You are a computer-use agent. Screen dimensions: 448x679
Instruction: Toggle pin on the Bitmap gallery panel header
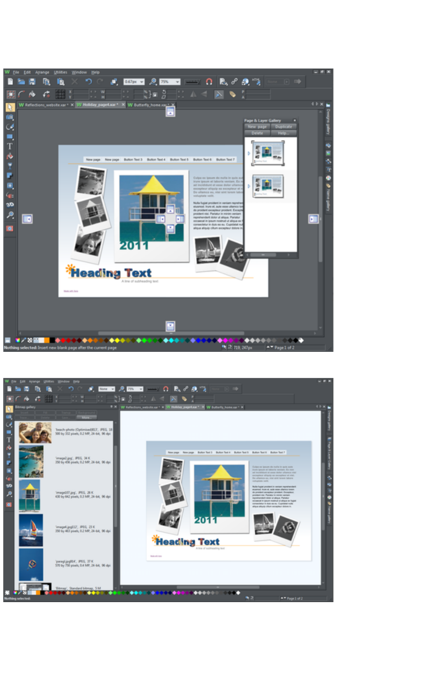[x=111, y=407]
